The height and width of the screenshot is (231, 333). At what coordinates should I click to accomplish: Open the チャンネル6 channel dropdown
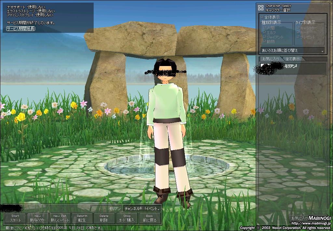click(142, 209)
